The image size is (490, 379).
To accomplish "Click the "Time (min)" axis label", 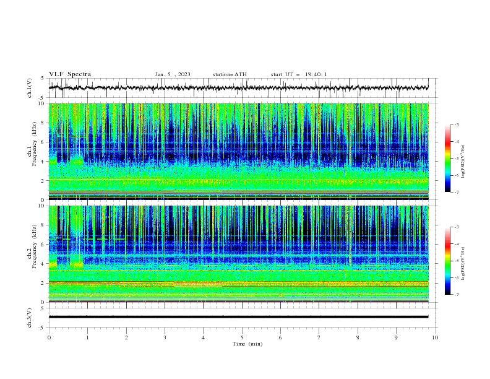I will coord(247,344).
